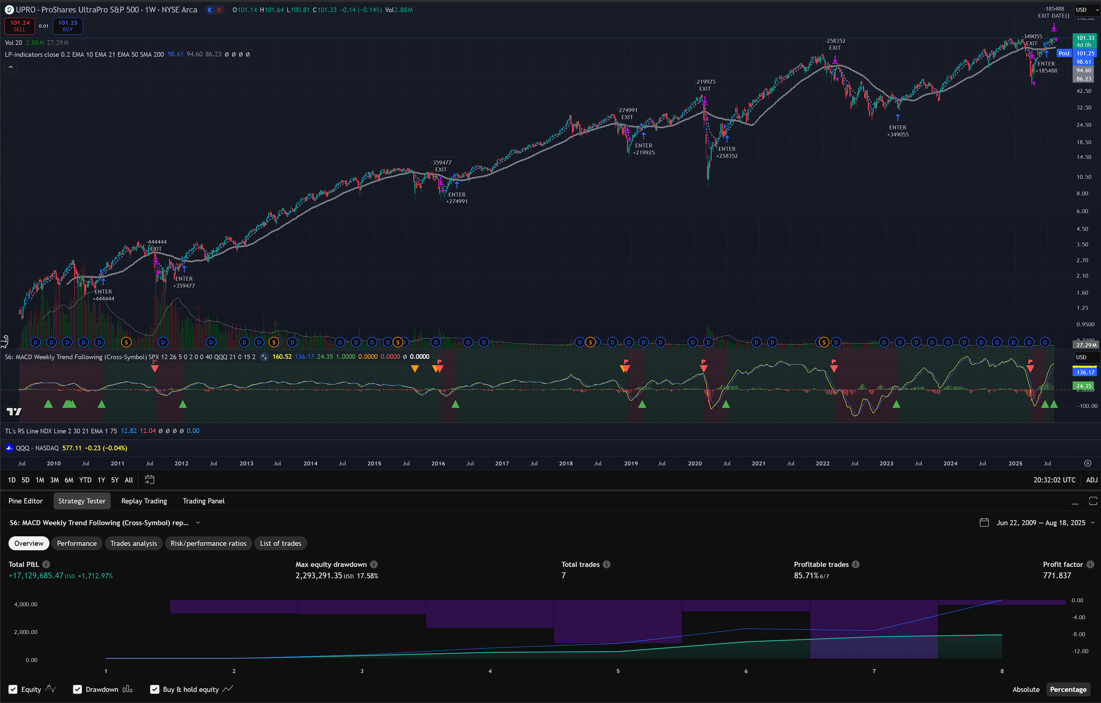The width and height of the screenshot is (1101, 703).
Task: Open Replay Trading tab
Action: (144, 501)
